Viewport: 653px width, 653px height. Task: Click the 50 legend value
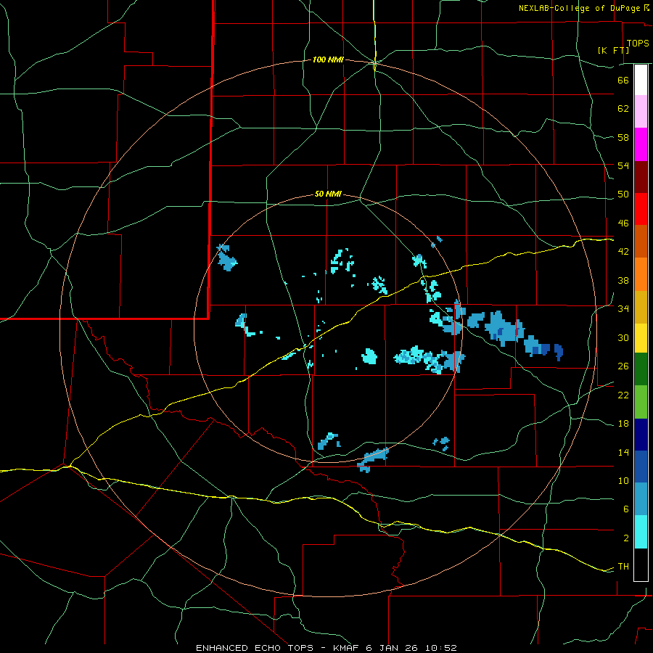[x=623, y=194]
